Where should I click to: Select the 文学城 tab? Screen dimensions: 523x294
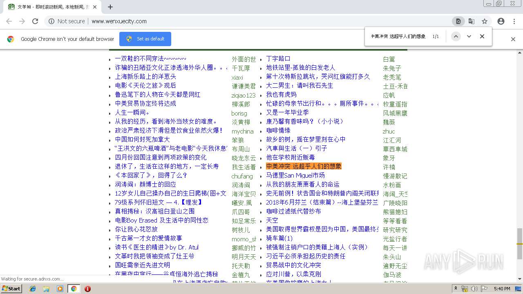pyautogui.click(x=52, y=7)
